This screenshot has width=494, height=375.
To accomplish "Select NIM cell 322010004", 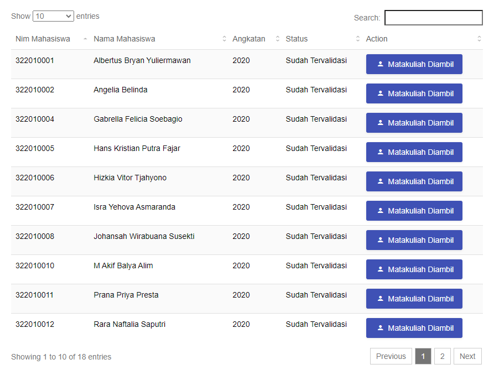I will pyautogui.click(x=35, y=119).
